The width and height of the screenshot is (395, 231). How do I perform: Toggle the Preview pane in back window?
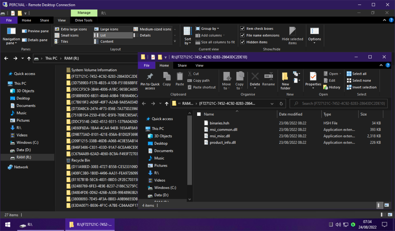(x=35, y=31)
